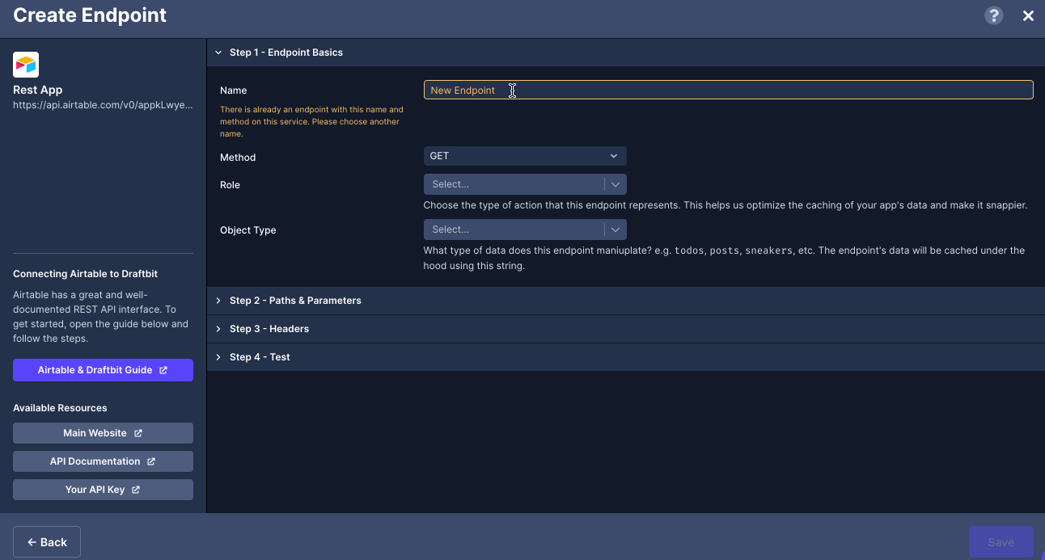Open the Main Website resource

[x=103, y=433]
